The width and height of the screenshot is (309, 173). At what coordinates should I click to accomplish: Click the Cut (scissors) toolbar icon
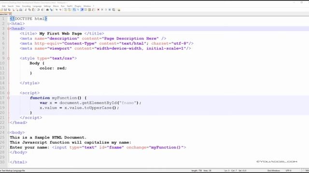26,10
